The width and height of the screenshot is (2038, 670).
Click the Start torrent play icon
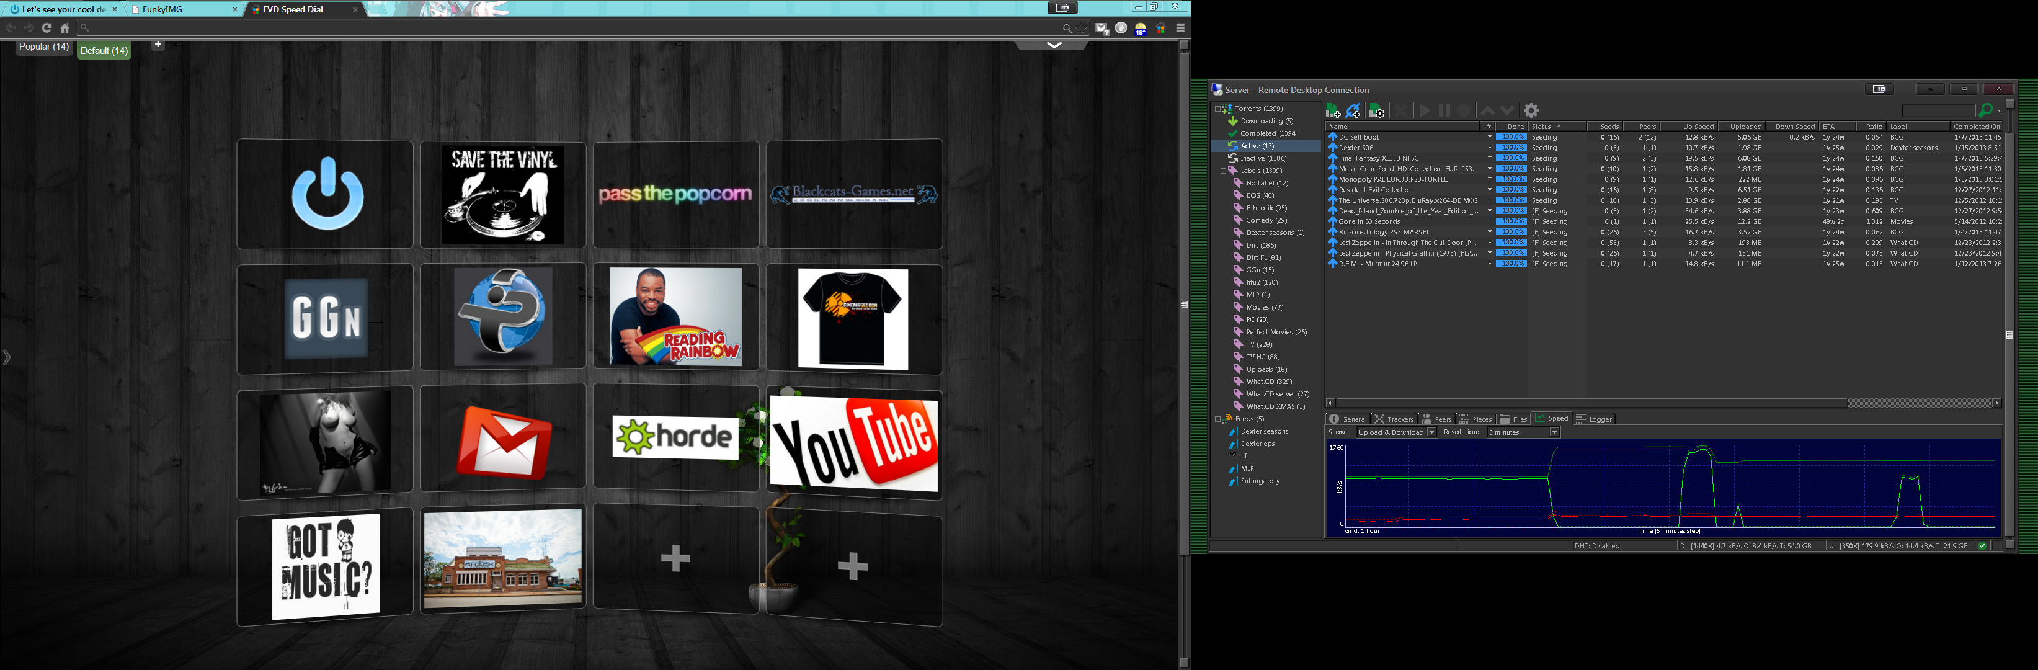click(x=1424, y=111)
